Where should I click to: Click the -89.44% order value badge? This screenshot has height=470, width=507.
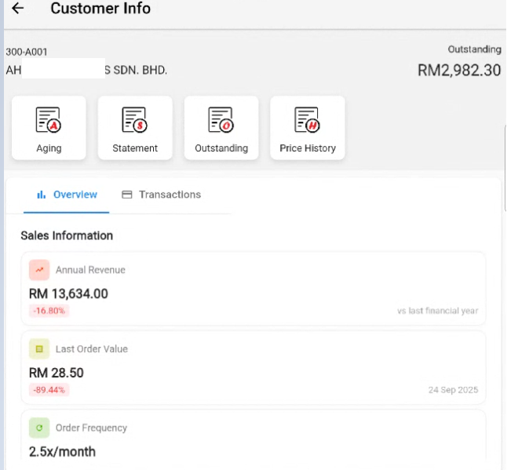pyautogui.click(x=49, y=390)
